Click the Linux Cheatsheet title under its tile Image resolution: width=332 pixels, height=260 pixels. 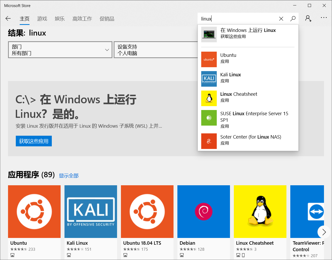point(255,243)
